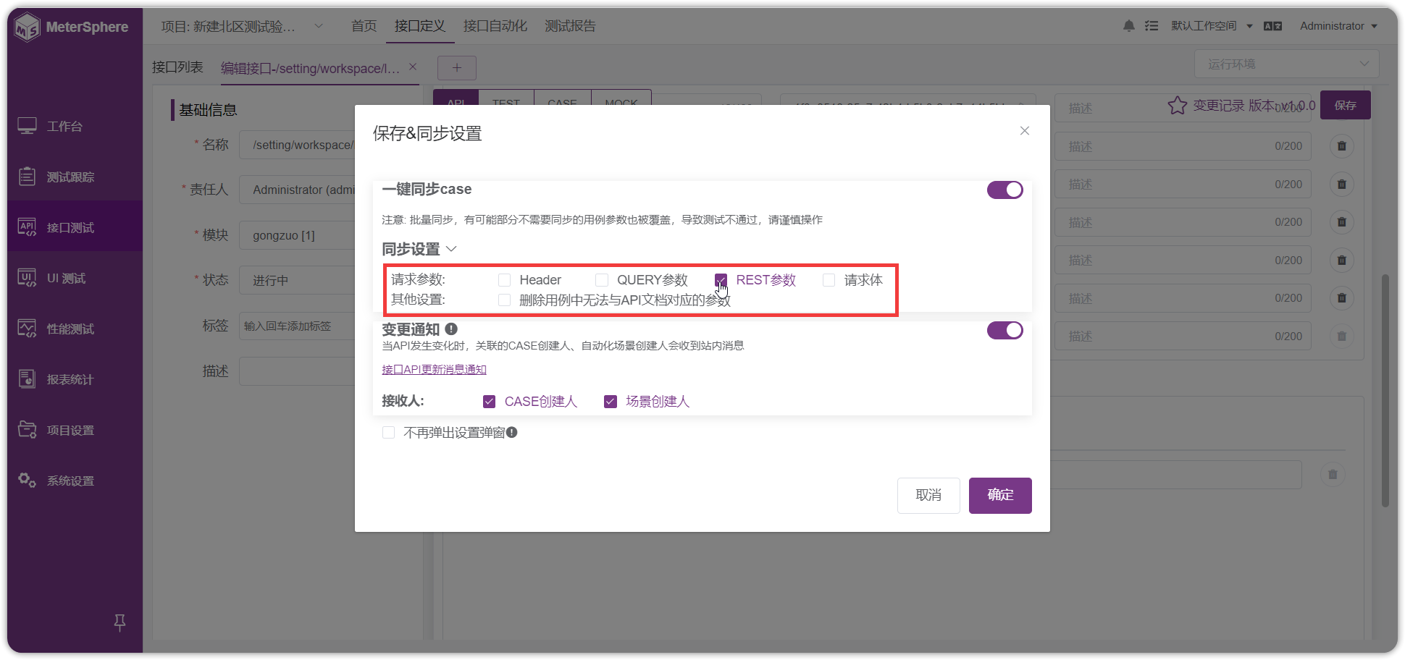1405x660 pixels.
Task: Click the pin icon at sidebar bottom
Action: point(119,622)
